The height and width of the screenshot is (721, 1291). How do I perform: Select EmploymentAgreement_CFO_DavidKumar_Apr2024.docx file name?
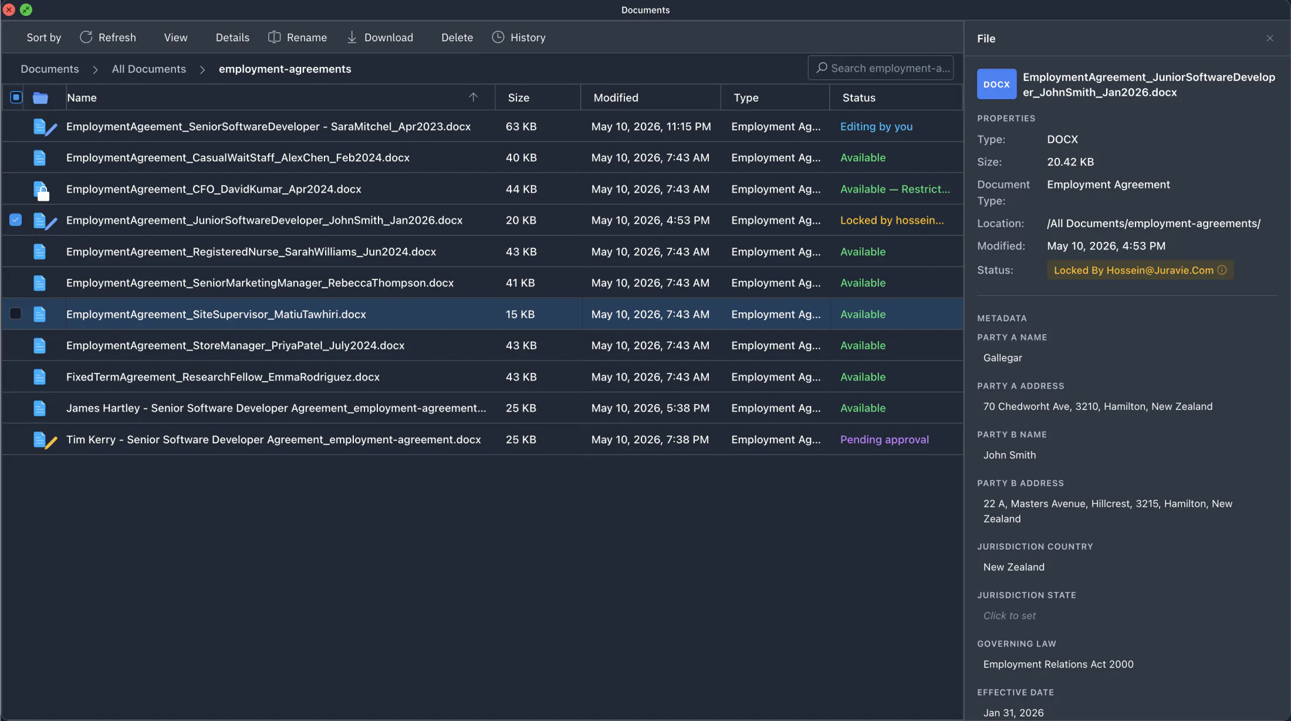point(214,189)
